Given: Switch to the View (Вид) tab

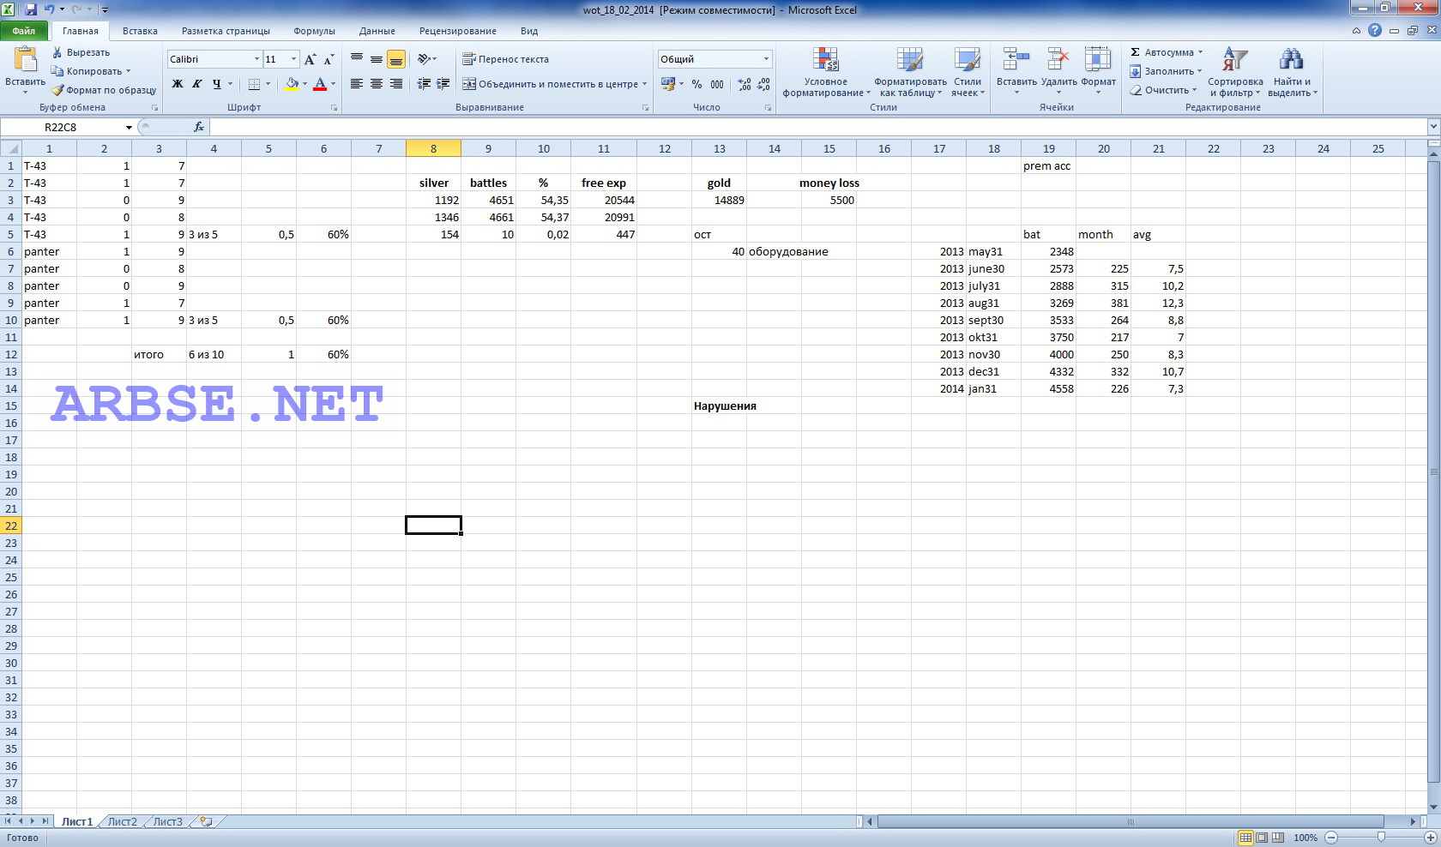Looking at the screenshot, I should pyautogui.click(x=529, y=31).
